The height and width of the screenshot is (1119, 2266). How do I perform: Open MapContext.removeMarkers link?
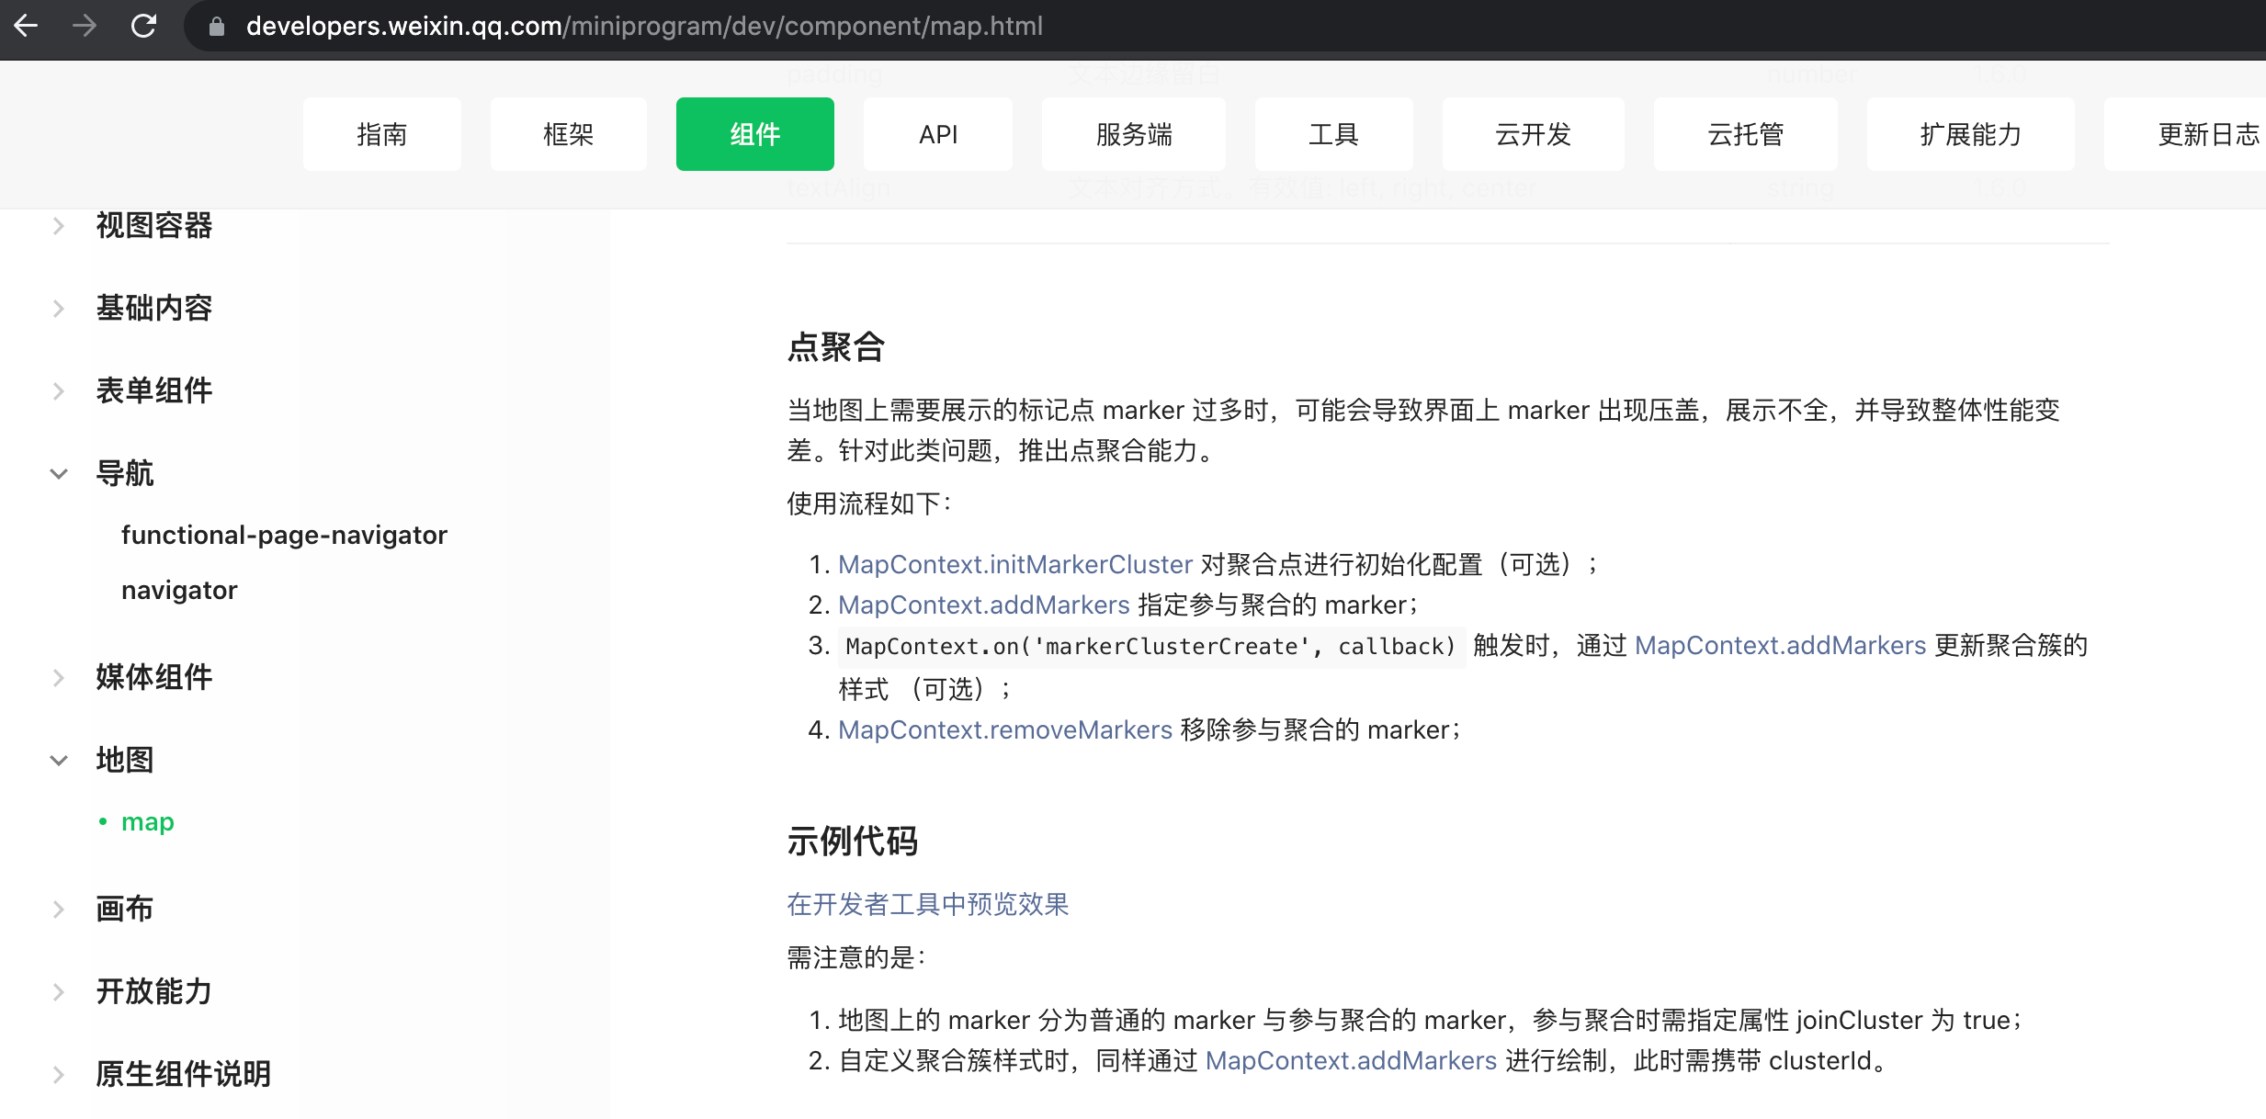pyautogui.click(x=1004, y=729)
